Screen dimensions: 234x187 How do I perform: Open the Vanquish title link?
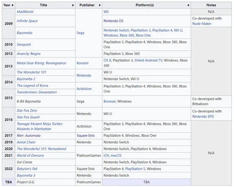24,45
